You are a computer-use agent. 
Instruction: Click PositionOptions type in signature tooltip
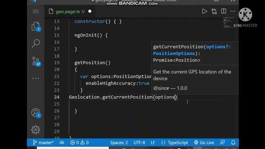click(x=174, y=53)
